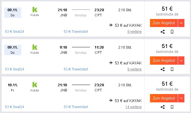This screenshot has width=191, height=113.
Task: Open Zum Angebot for 10.11. flight
Action: pyautogui.click(x=164, y=98)
